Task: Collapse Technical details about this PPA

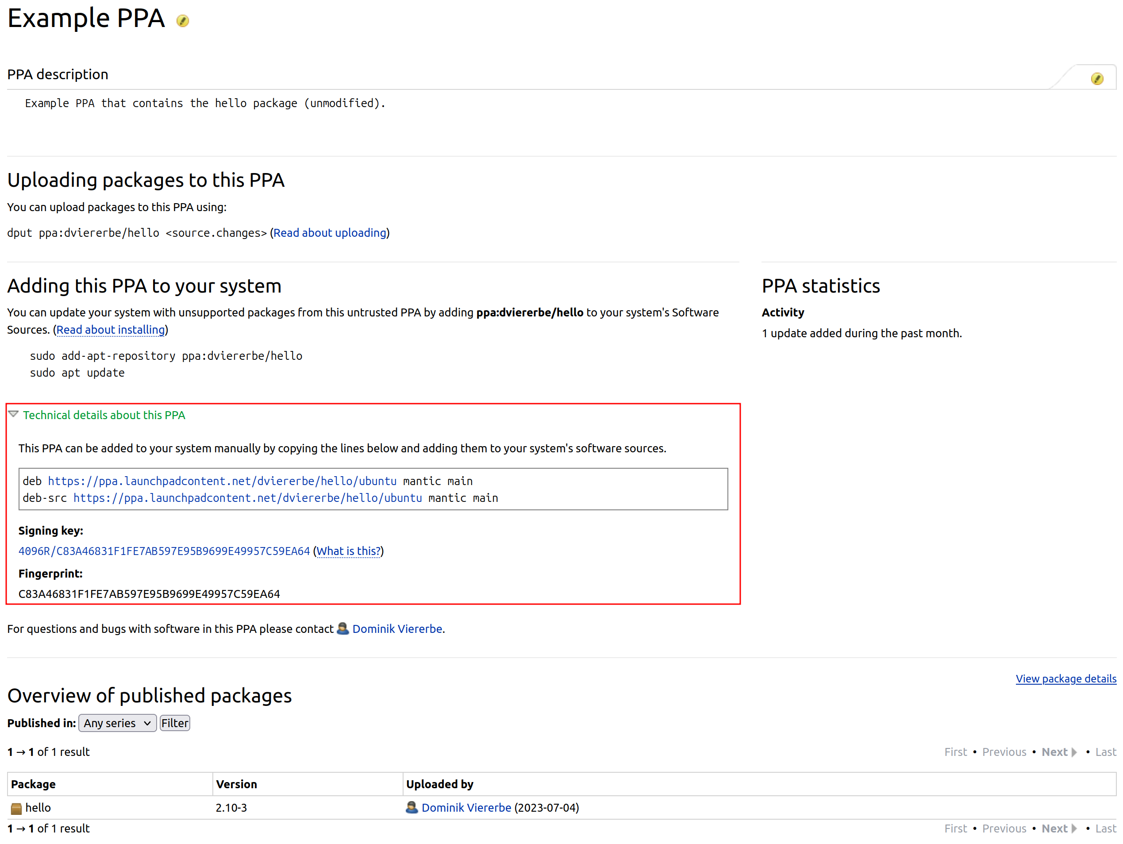Action: click(x=14, y=414)
